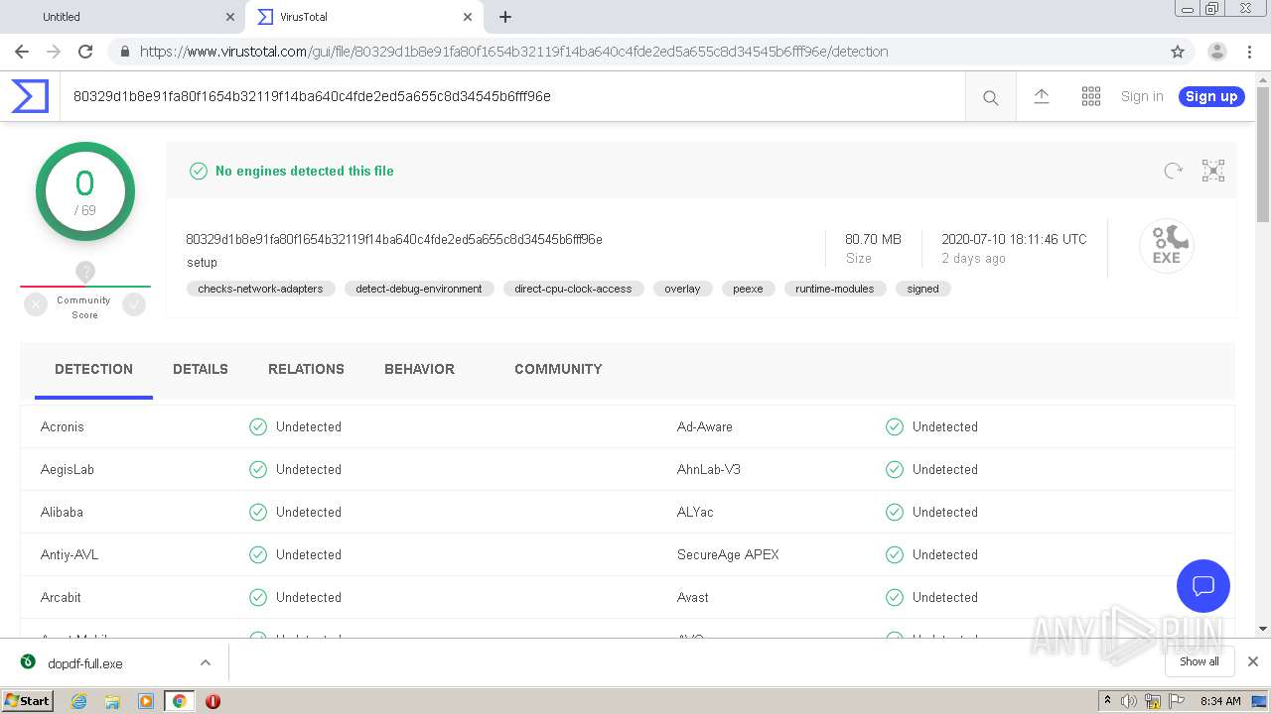
Task: Open the RELATIONS tab
Action: 306,369
